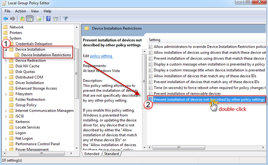Click the tree pane scroll-down arrow
Image resolution: width=268 pixels, height=165 pixels.
pyautogui.click(x=77, y=148)
